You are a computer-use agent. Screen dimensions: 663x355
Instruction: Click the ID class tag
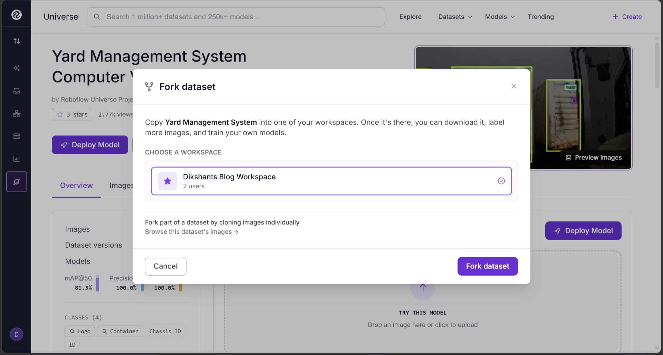tap(72, 345)
